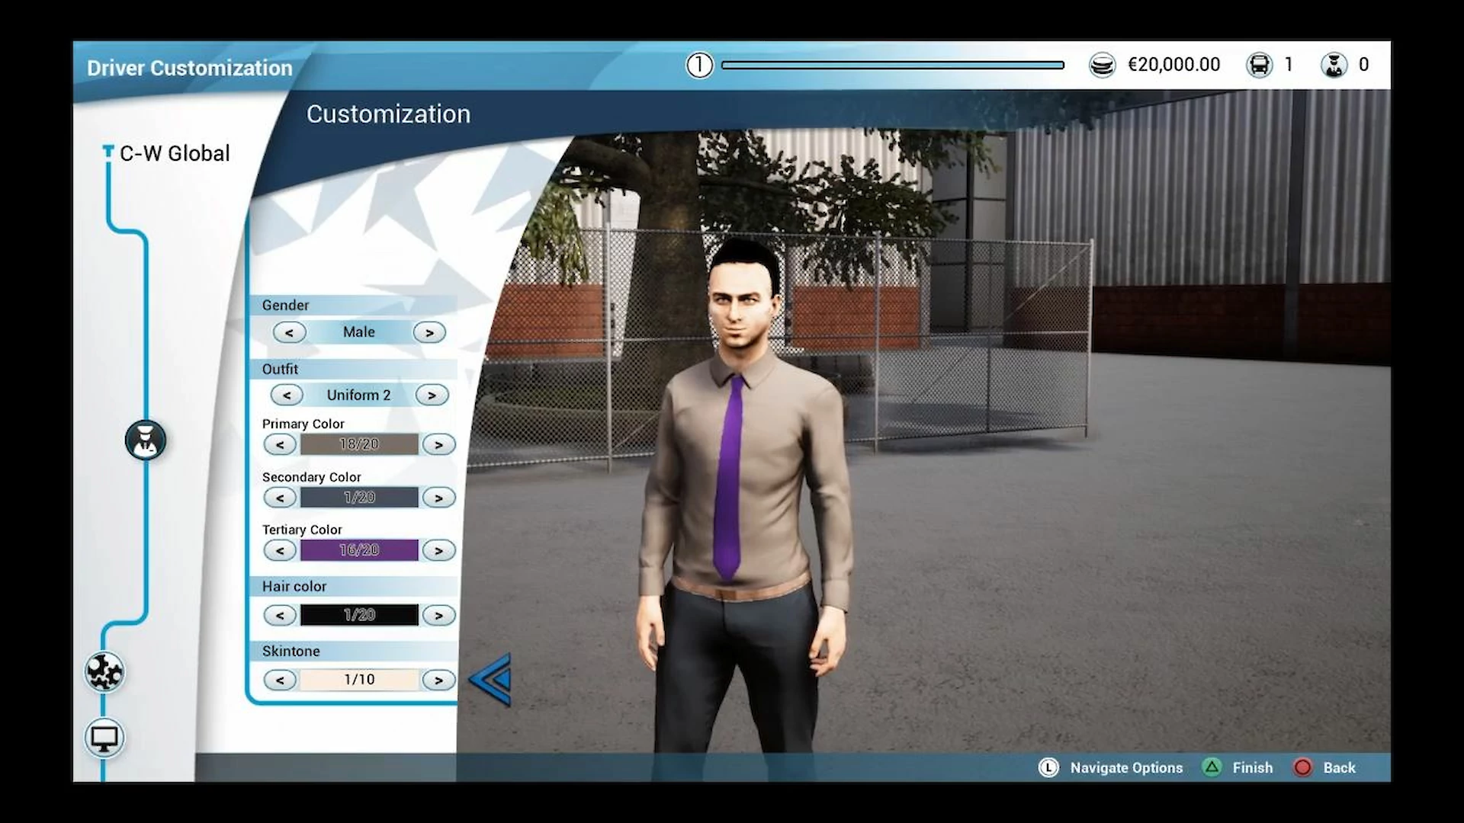Select previous Gender option
Image resolution: width=1464 pixels, height=823 pixels.
289,332
